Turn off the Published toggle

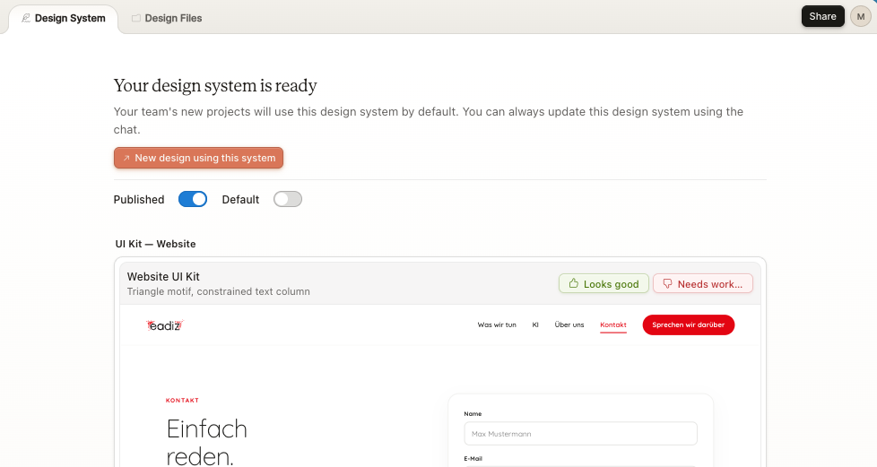(193, 199)
